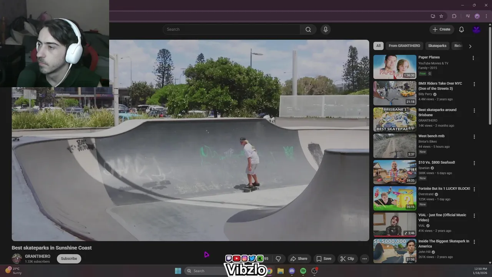The width and height of the screenshot is (492, 277).
Task: Open the Brisbane's Best Skateparks thumbnail
Action: [395, 119]
